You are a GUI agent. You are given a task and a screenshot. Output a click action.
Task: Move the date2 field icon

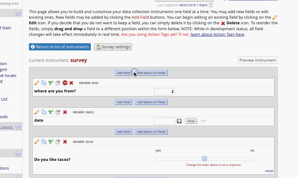pyautogui.click(x=58, y=112)
